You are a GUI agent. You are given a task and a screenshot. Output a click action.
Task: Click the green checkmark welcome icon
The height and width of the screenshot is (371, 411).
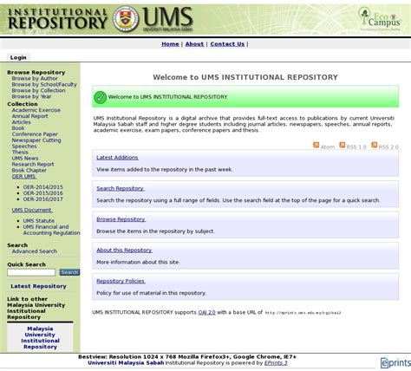click(100, 97)
